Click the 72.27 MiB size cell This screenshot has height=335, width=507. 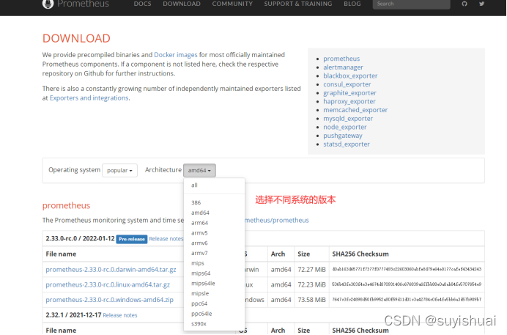tap(311, 270)
